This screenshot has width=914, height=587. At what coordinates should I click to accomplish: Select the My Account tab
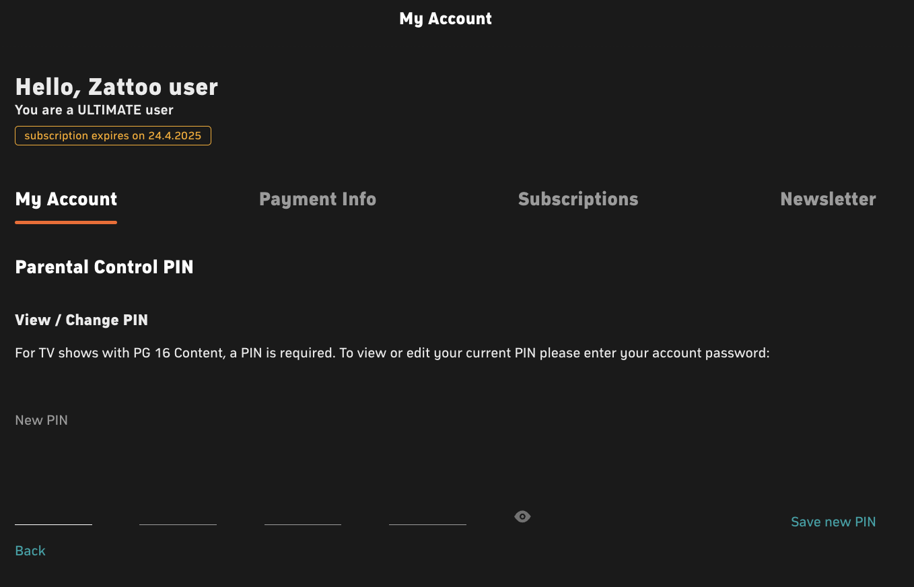(x=66, y=199)
